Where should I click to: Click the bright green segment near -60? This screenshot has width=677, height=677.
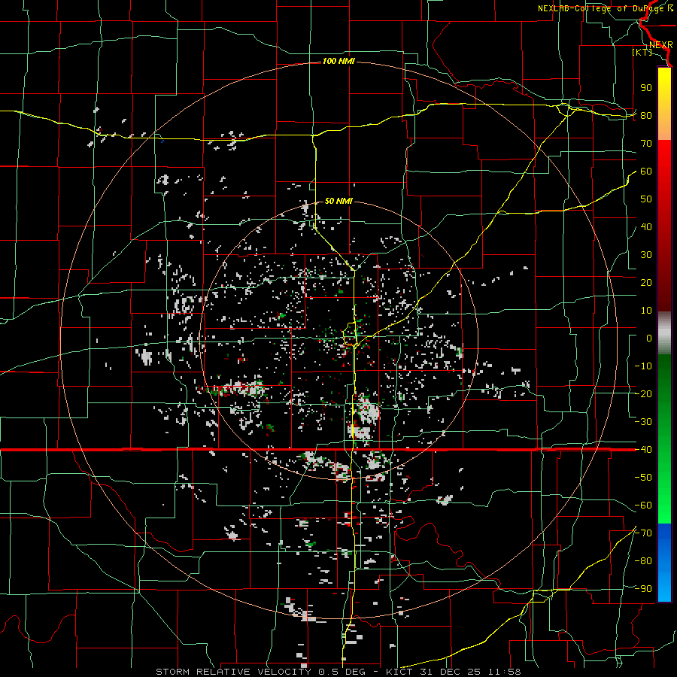[x=664, y=507]
